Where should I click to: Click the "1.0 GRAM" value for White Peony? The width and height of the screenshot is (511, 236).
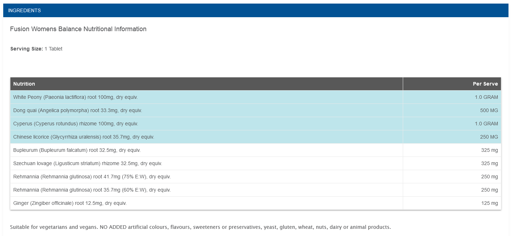pos(486,97)
